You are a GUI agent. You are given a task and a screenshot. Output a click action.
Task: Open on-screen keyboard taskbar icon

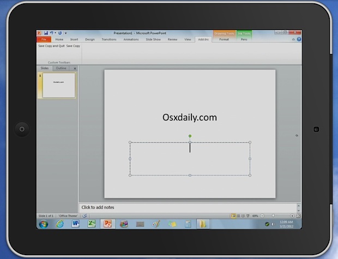(x=140, y=224)
